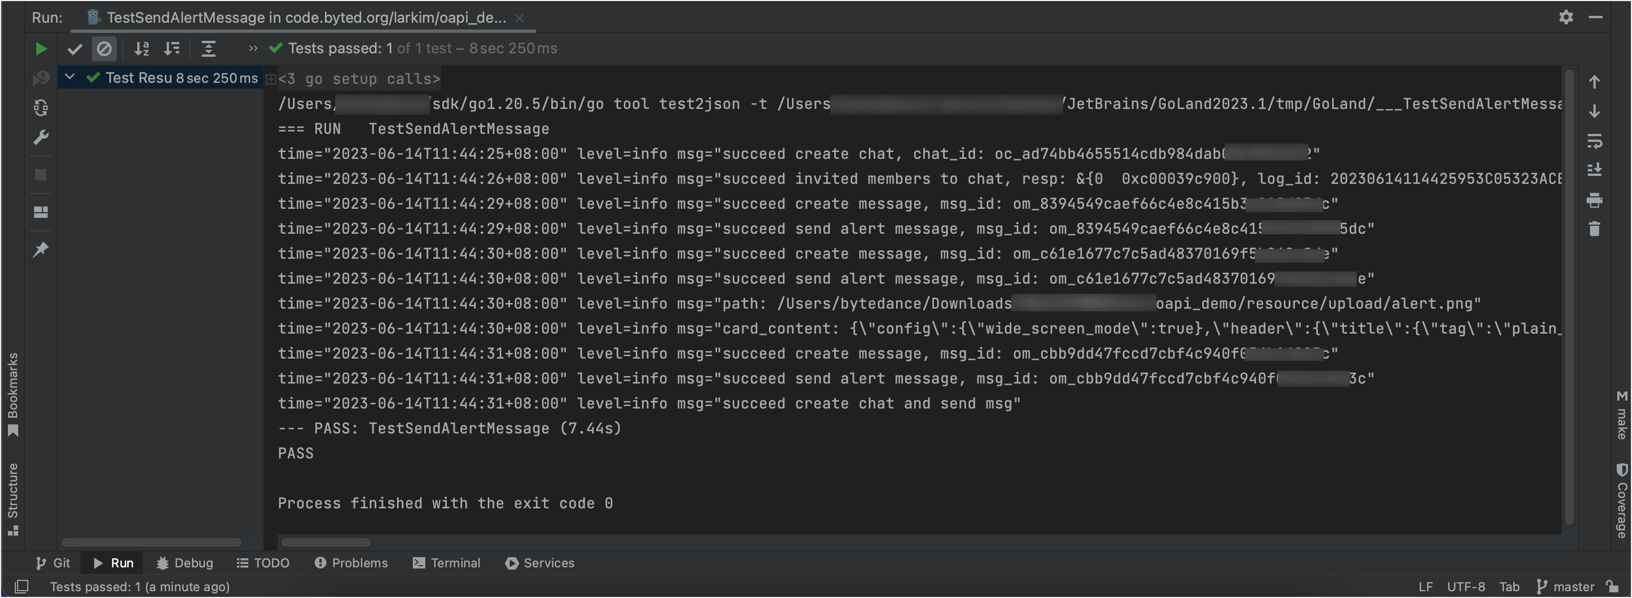Clear the console output with trash icon

click(1595, 228)
